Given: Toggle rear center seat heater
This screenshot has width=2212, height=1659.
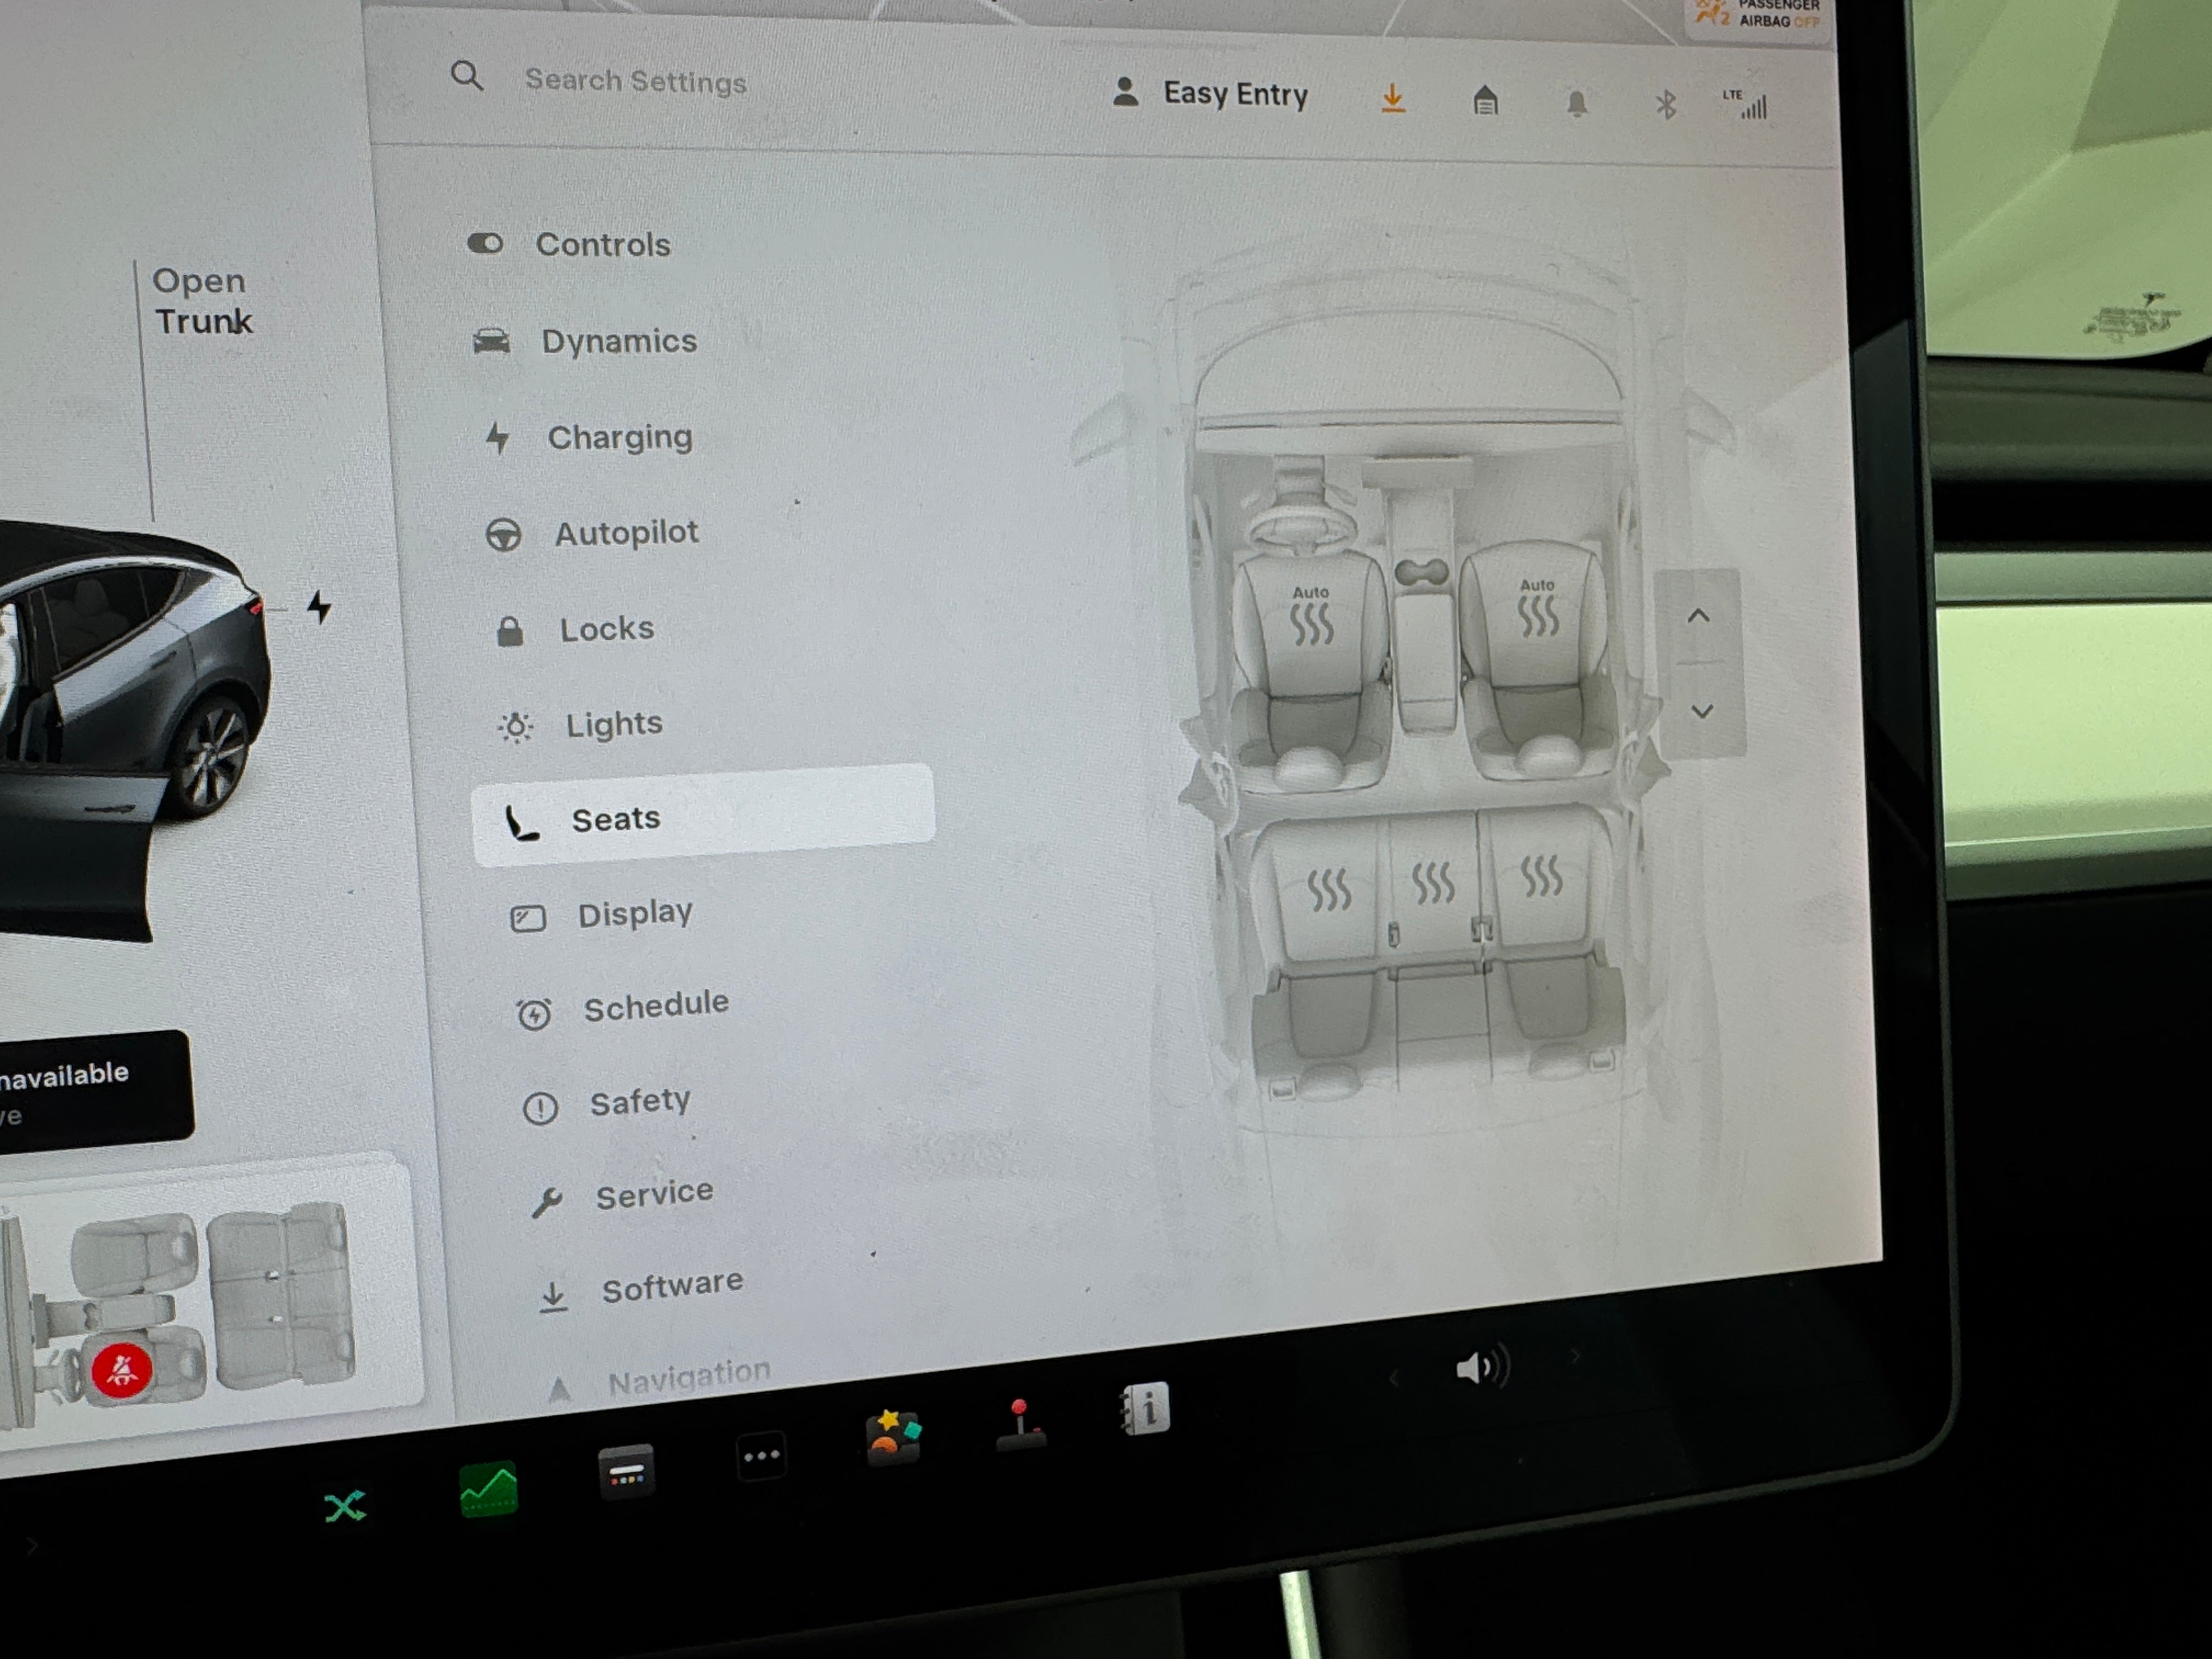Looking at the screenshot, I should click(1432, 883).
